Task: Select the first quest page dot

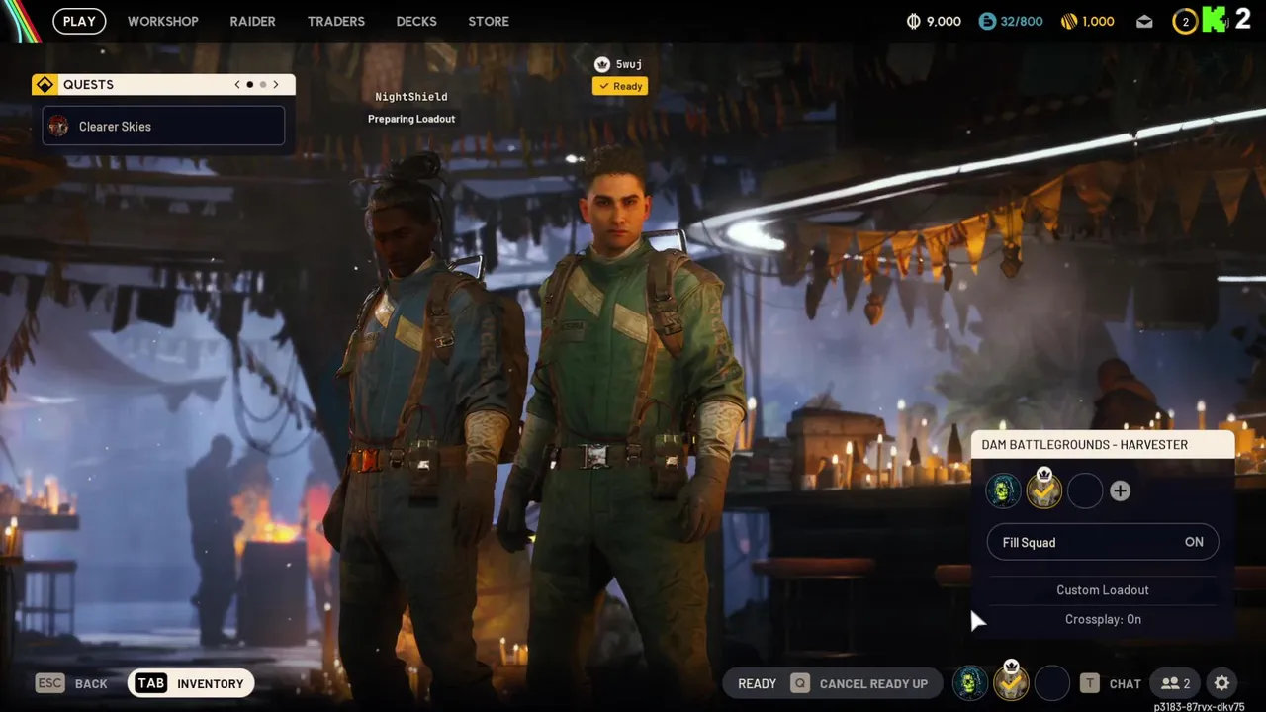Action: pyautogui.click(x=249, y=85)
